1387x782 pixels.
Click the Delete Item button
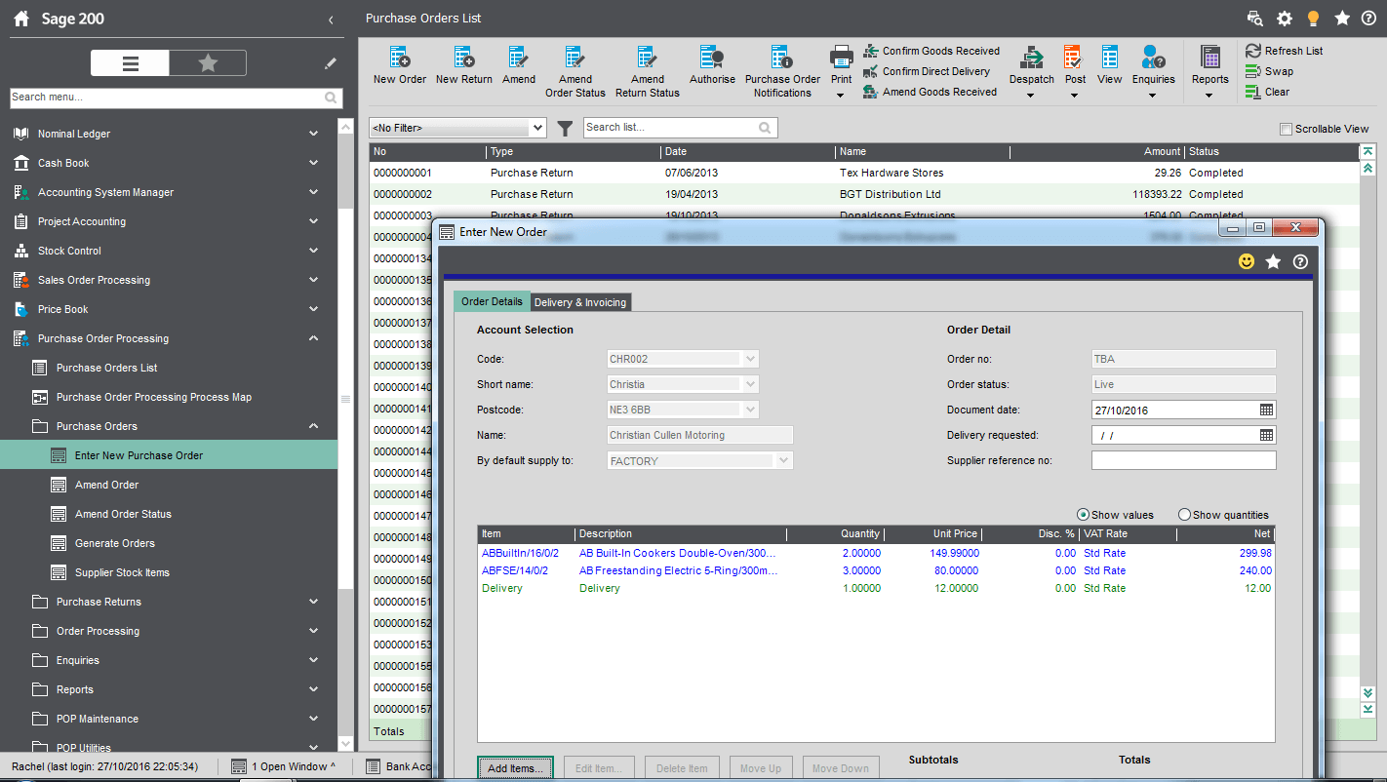pyautogui.click(x=682, y=768)
